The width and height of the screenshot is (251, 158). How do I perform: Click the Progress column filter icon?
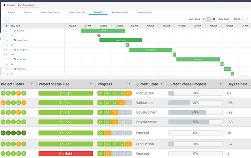coord(129,84)
